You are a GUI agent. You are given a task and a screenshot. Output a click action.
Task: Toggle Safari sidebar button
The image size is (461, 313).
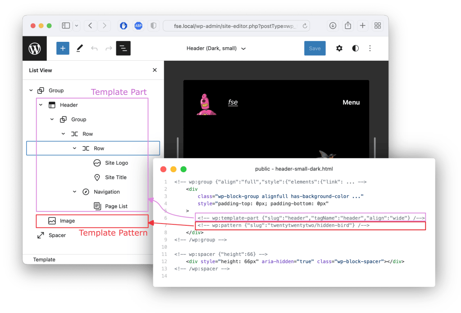pyautogui.click(x=66, y=26)
